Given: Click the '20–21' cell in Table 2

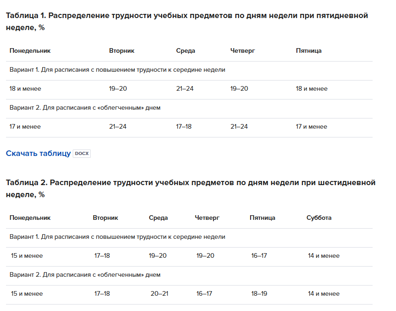Looking at the screenshot, I should [159, 293].
